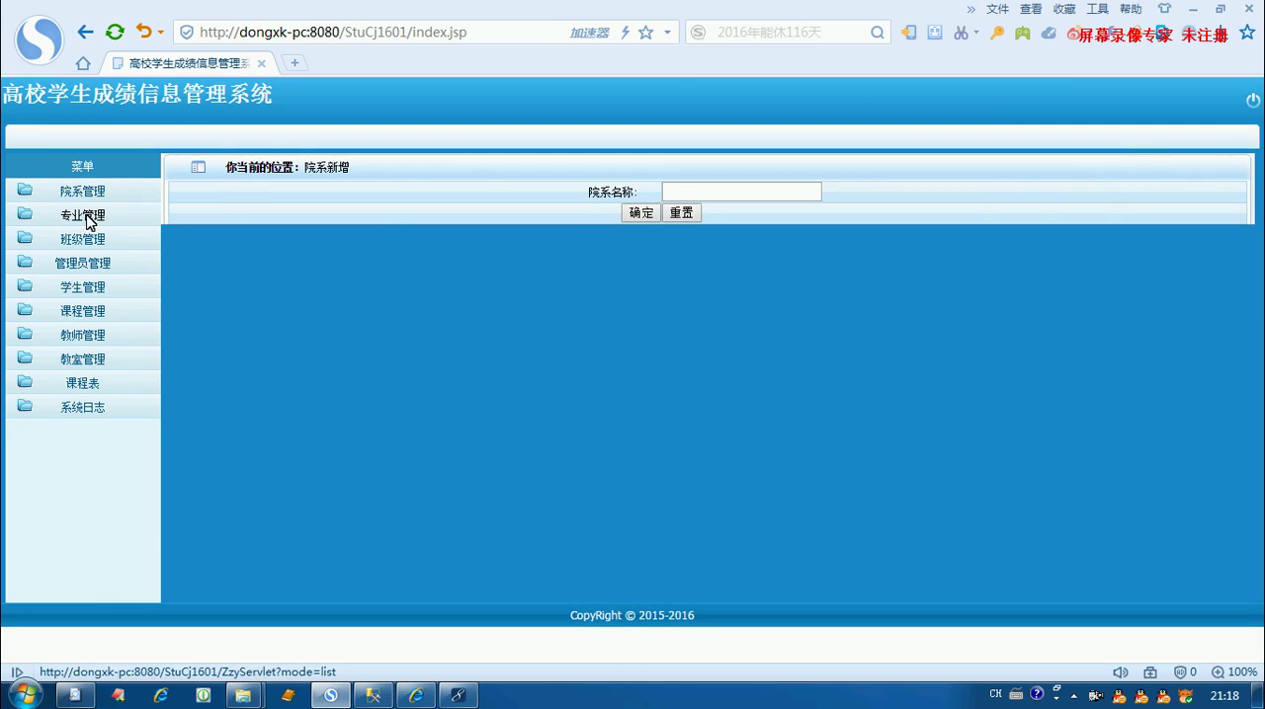Open 院系管理 in the left menu
Viewport: 1265px width, 709px height.
(82, 192)
